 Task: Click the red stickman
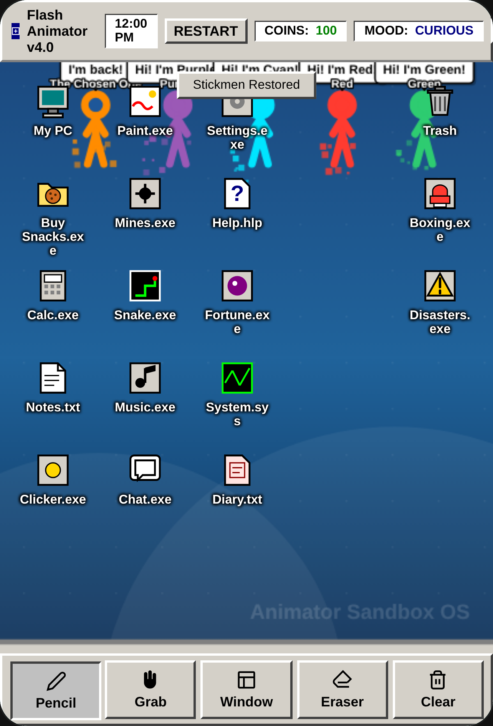tap(342, 129)
